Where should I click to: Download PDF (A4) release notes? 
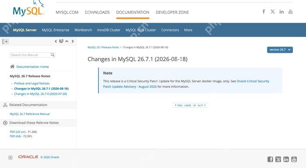point(15,136)
